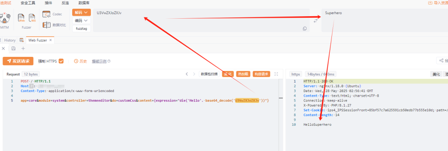Click the 数据包扫描 button
This screenshot has width=448, height=151.
pyautogui.click(x=209, y=74)
